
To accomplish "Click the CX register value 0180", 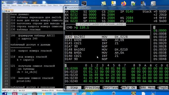I will click(74, 18).
